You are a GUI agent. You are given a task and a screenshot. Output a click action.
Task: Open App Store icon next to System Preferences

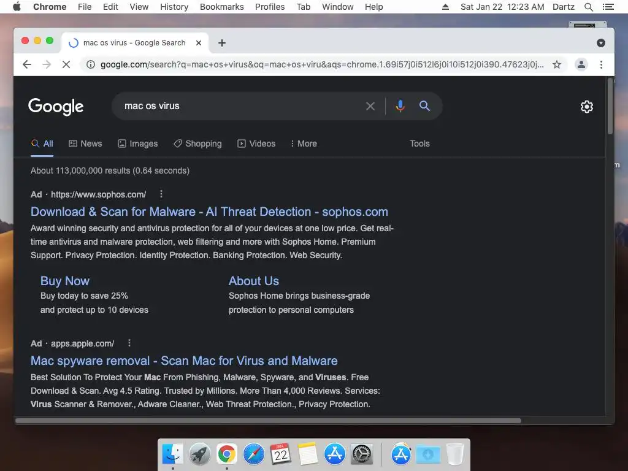tap(334, 454)
